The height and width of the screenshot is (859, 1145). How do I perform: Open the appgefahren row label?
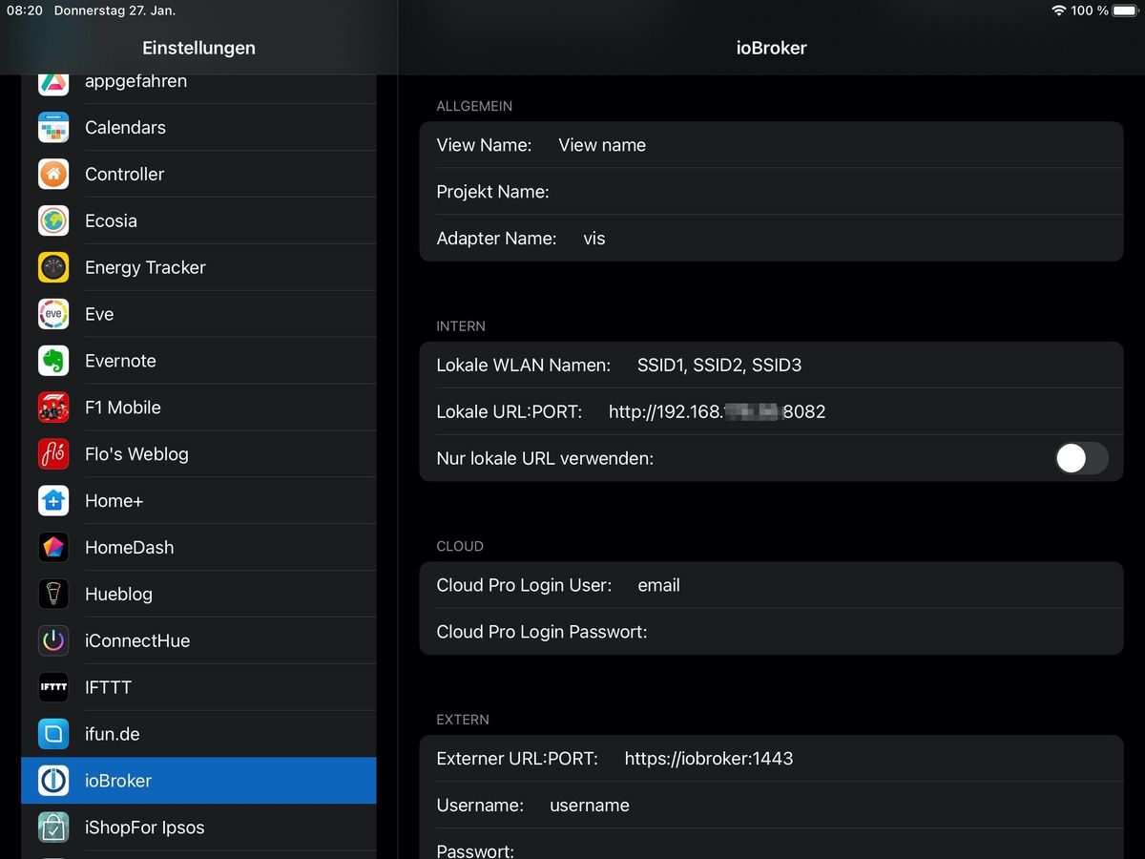coord(135,82)
